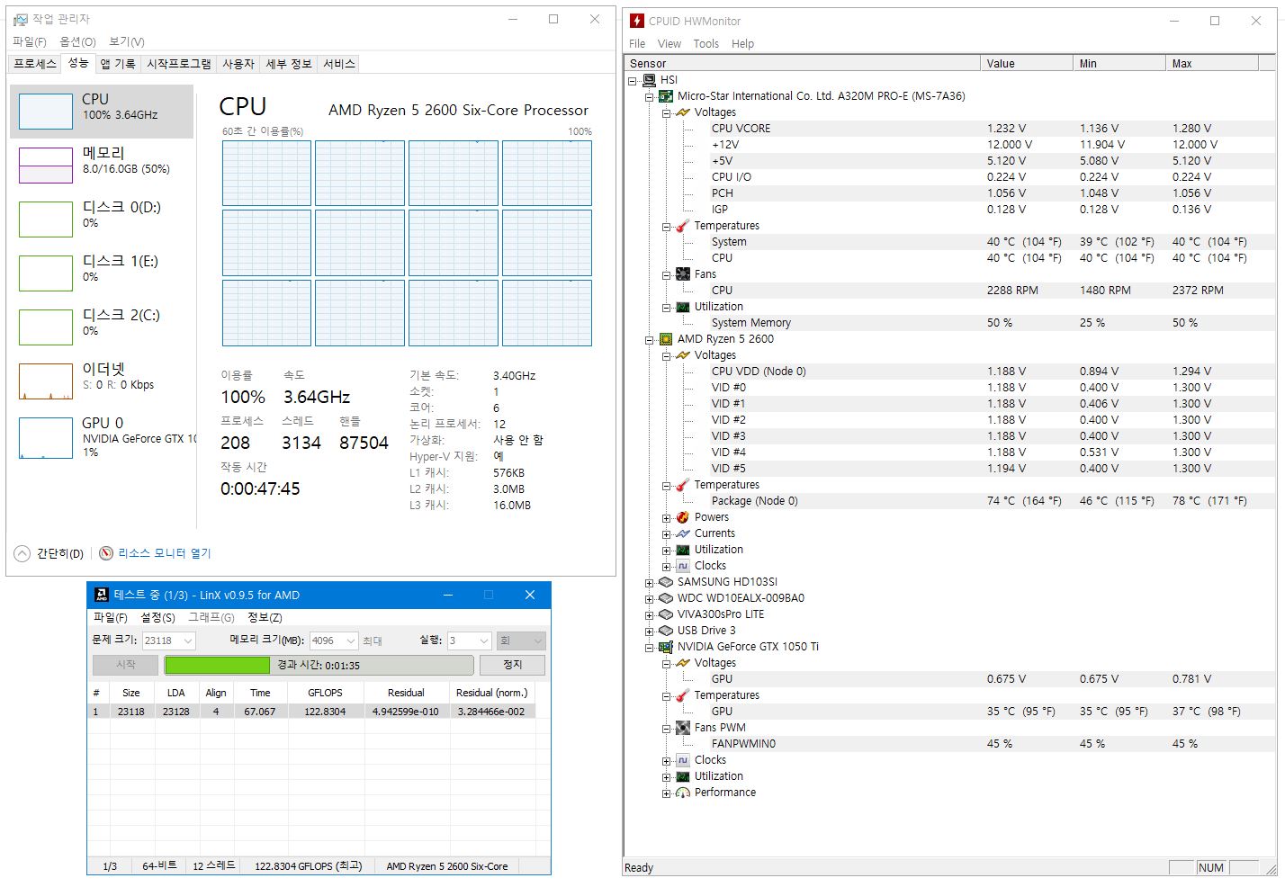Switch to the 시작프로그램 tab
This screenshot has width=1285, height=887.
pos(179,63)
